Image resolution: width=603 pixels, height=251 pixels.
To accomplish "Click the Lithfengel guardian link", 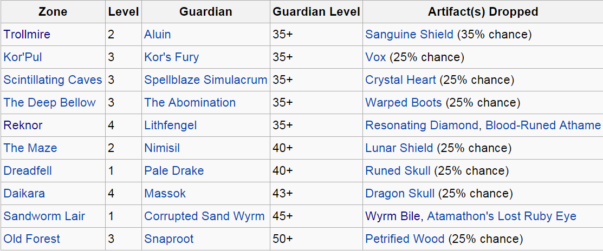I will (x=170, y=125).
